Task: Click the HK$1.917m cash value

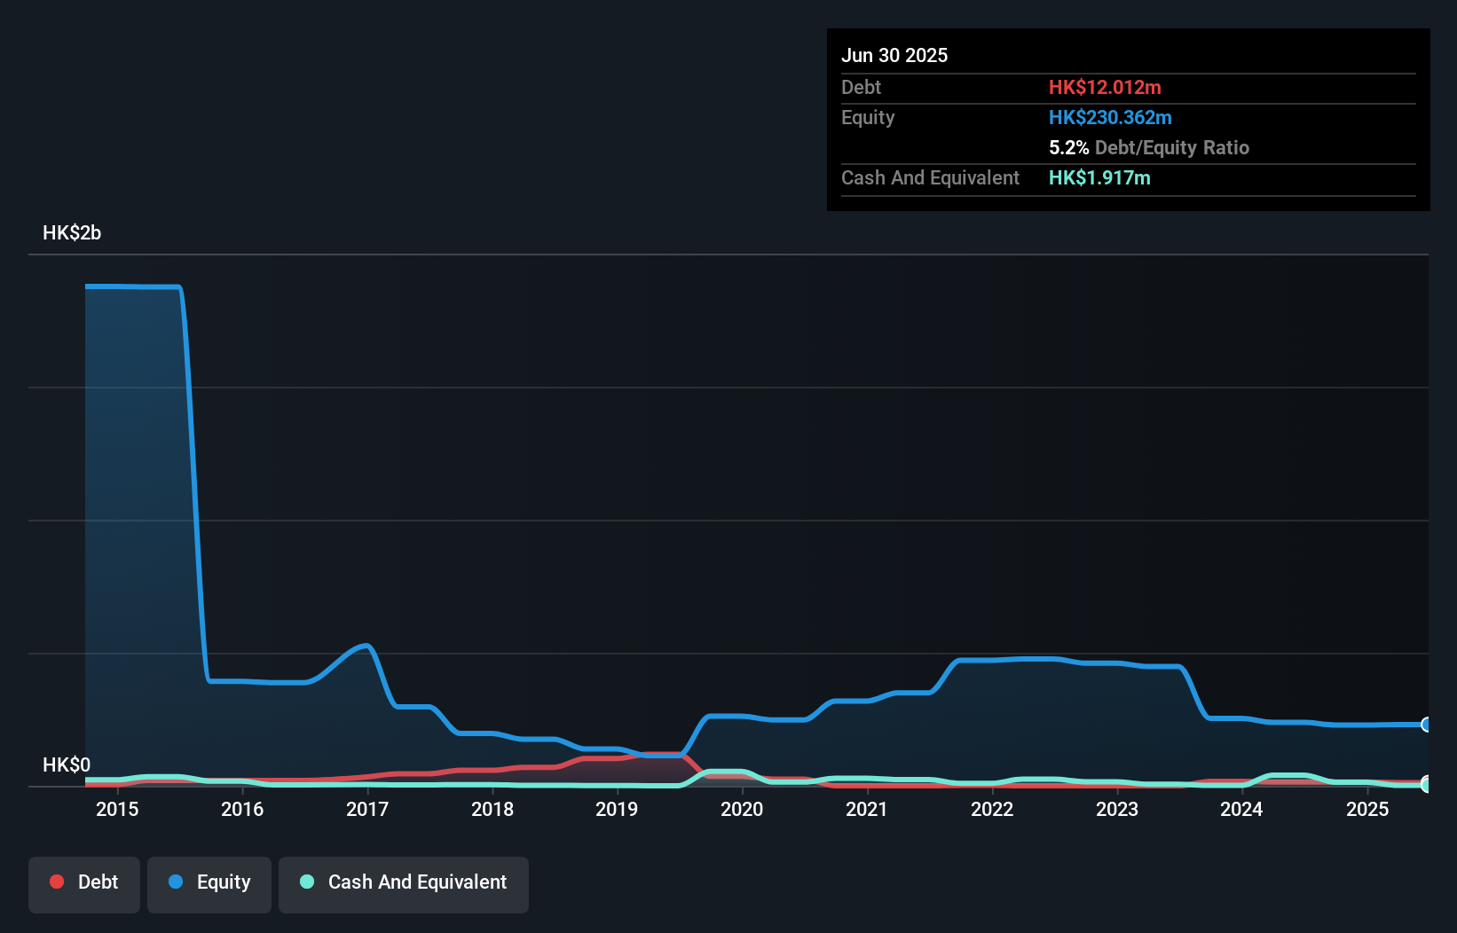Action: (1099, 177)
